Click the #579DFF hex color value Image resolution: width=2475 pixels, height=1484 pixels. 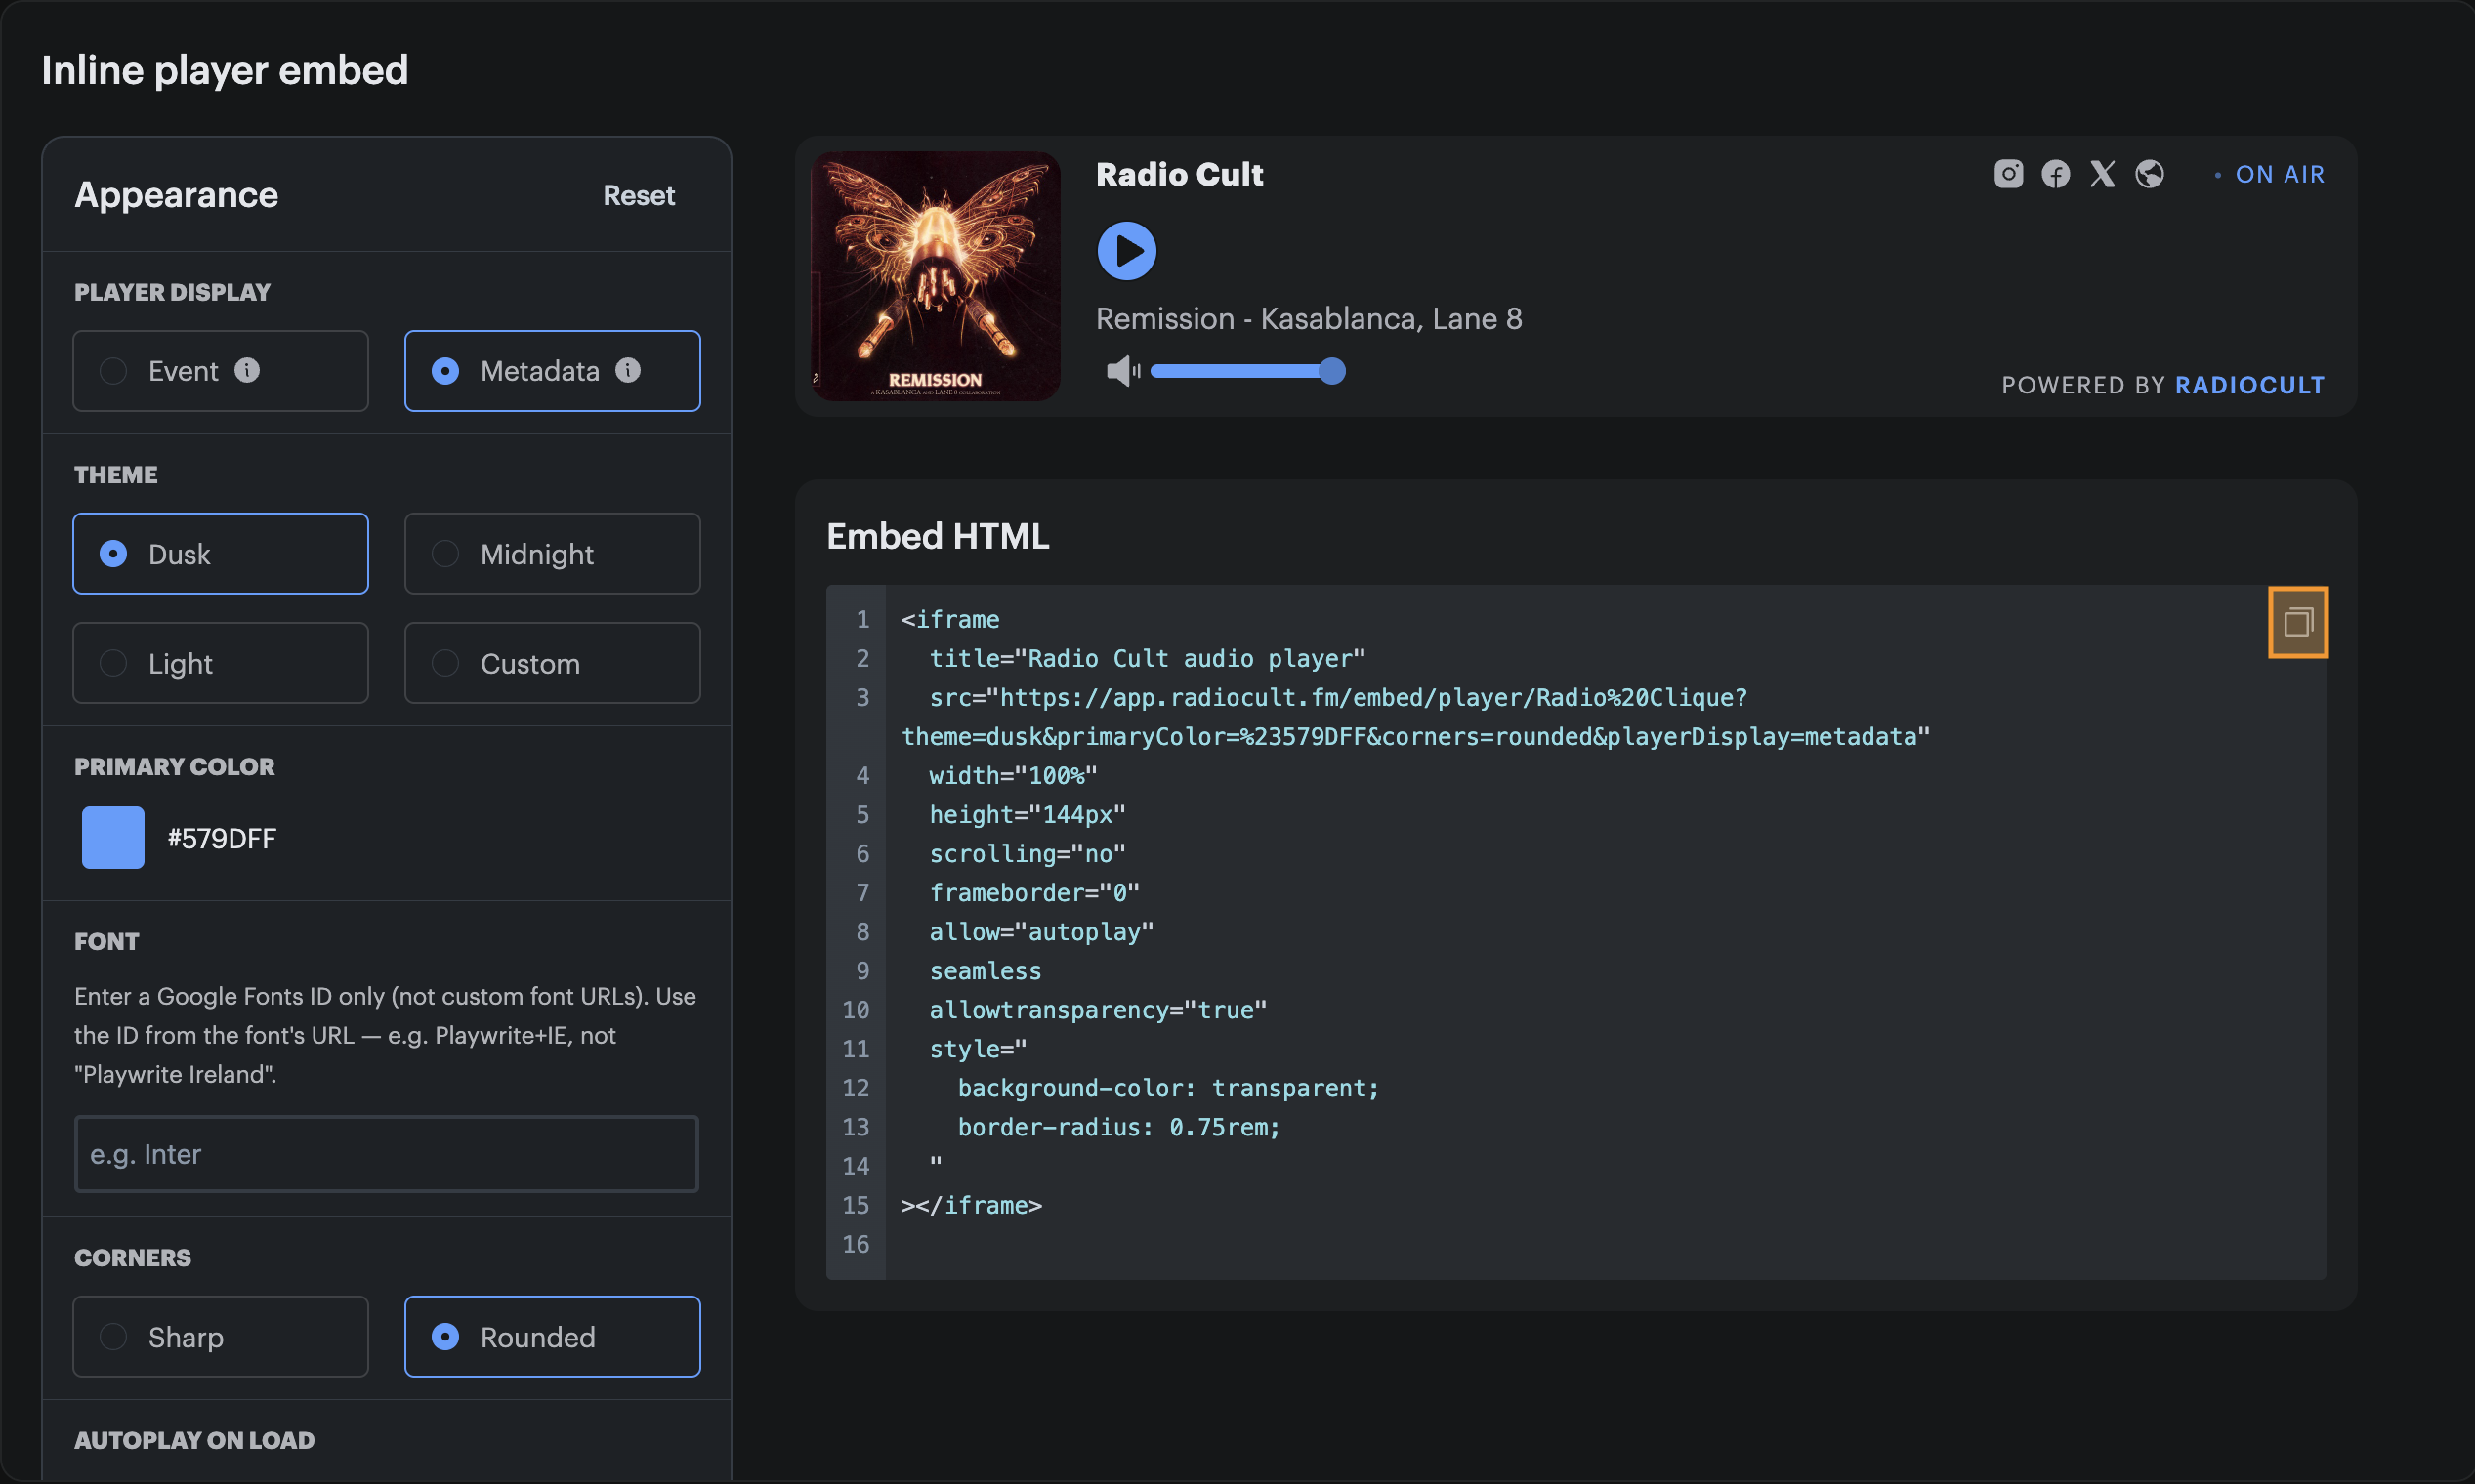(x=221, y=838)
